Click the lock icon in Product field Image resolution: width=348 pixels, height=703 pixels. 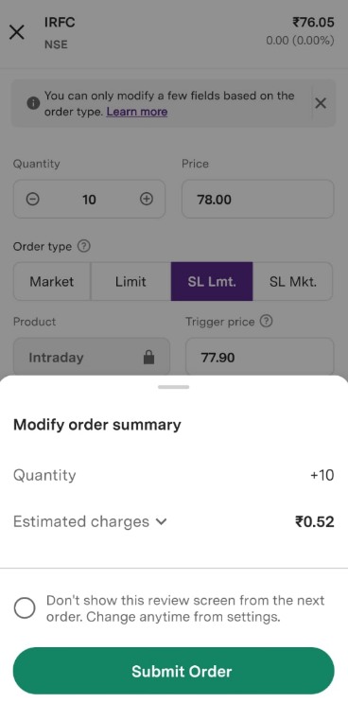pyautogui.click(x=148, y=358)
